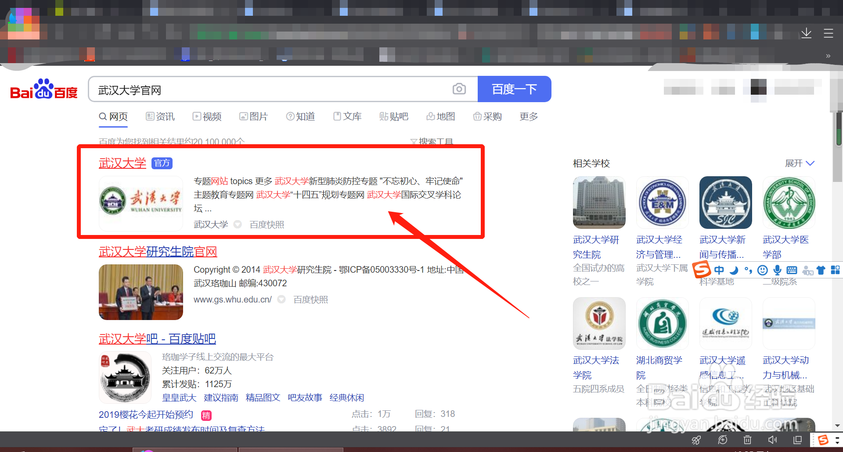Open the 采购 tab

487,117
